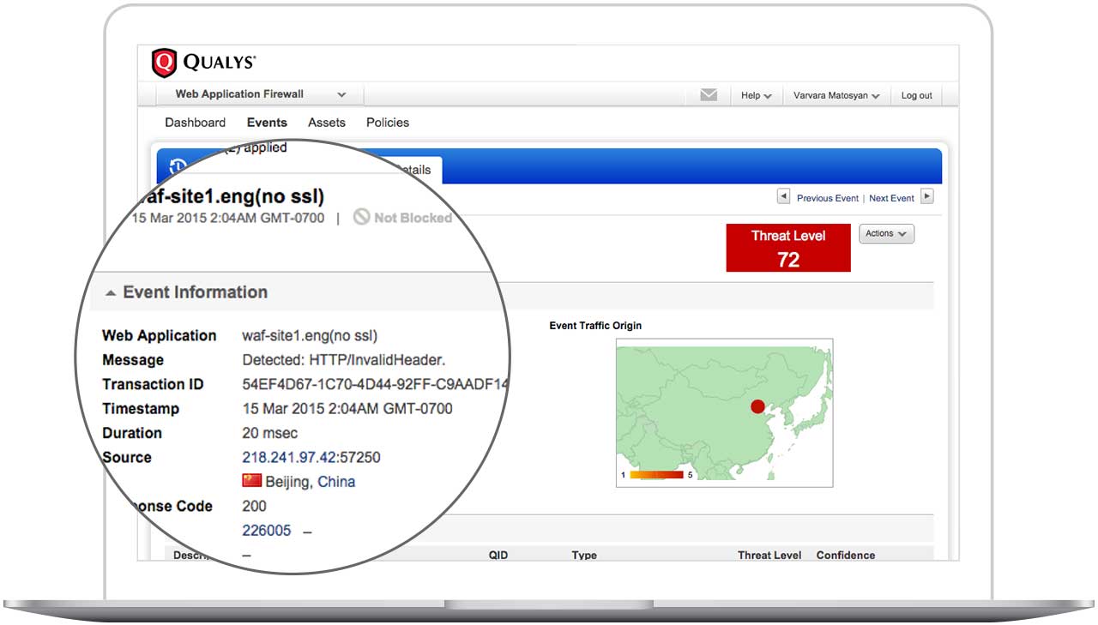Image resolution: width=1098 pixels, height=625 pixels.
Task: Open the 226005 event code link
Action: pyautogui.click(x=266, y=530)
